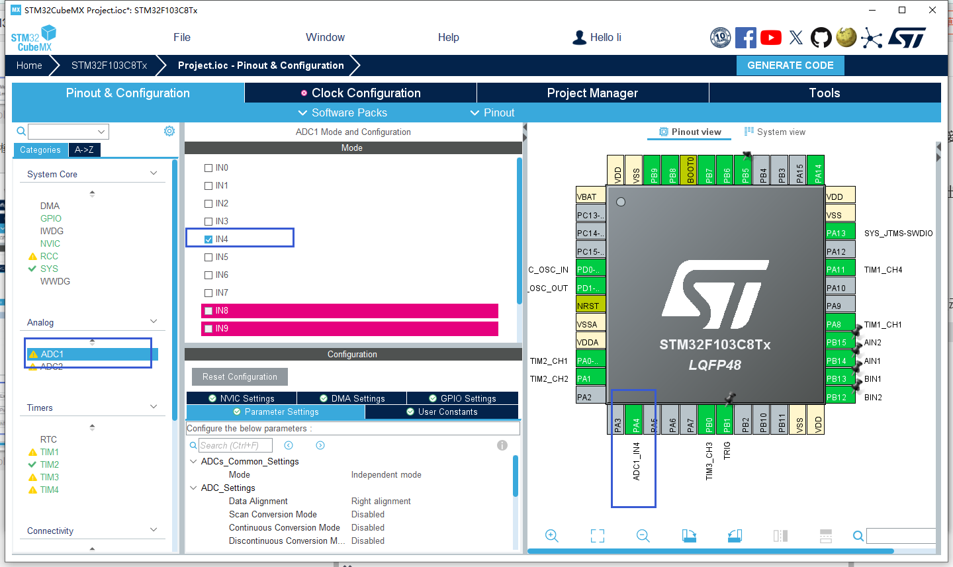The width and height of the screenshot is (953, 567).
Task: Click the Reset Configuration button
Action: (240, 376)
